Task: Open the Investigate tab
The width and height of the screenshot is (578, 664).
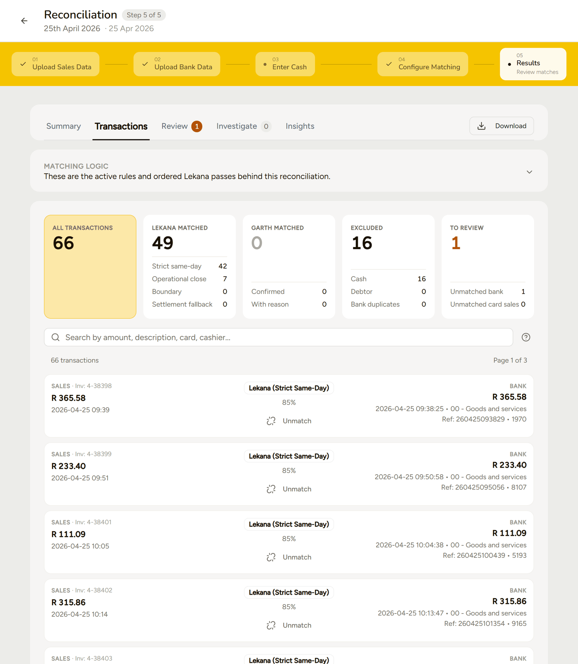Action: click(244, 126)
